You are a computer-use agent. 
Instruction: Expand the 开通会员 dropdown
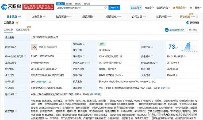pyautogui.click(x=179, y=8)
